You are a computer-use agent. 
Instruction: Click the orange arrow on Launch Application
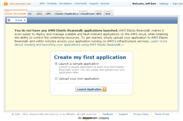[104, 89]
